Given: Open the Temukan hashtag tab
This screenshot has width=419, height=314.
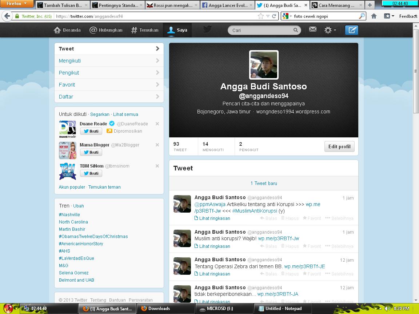Looking at the screenshot, I should (x=144, y=30).
